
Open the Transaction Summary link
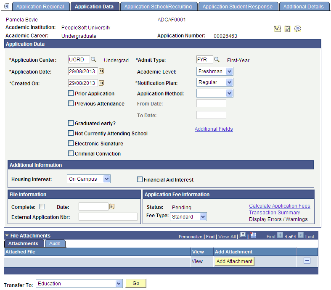[274, 212]
